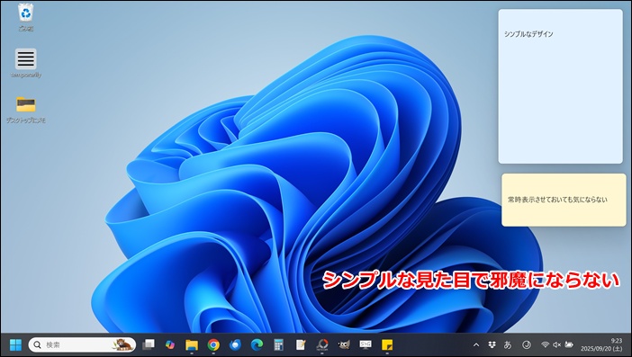Image resolution: width=632 pixels, height=357 pixels.
Task: Click the muted volume tray icon
Action: tap(557, 345)
